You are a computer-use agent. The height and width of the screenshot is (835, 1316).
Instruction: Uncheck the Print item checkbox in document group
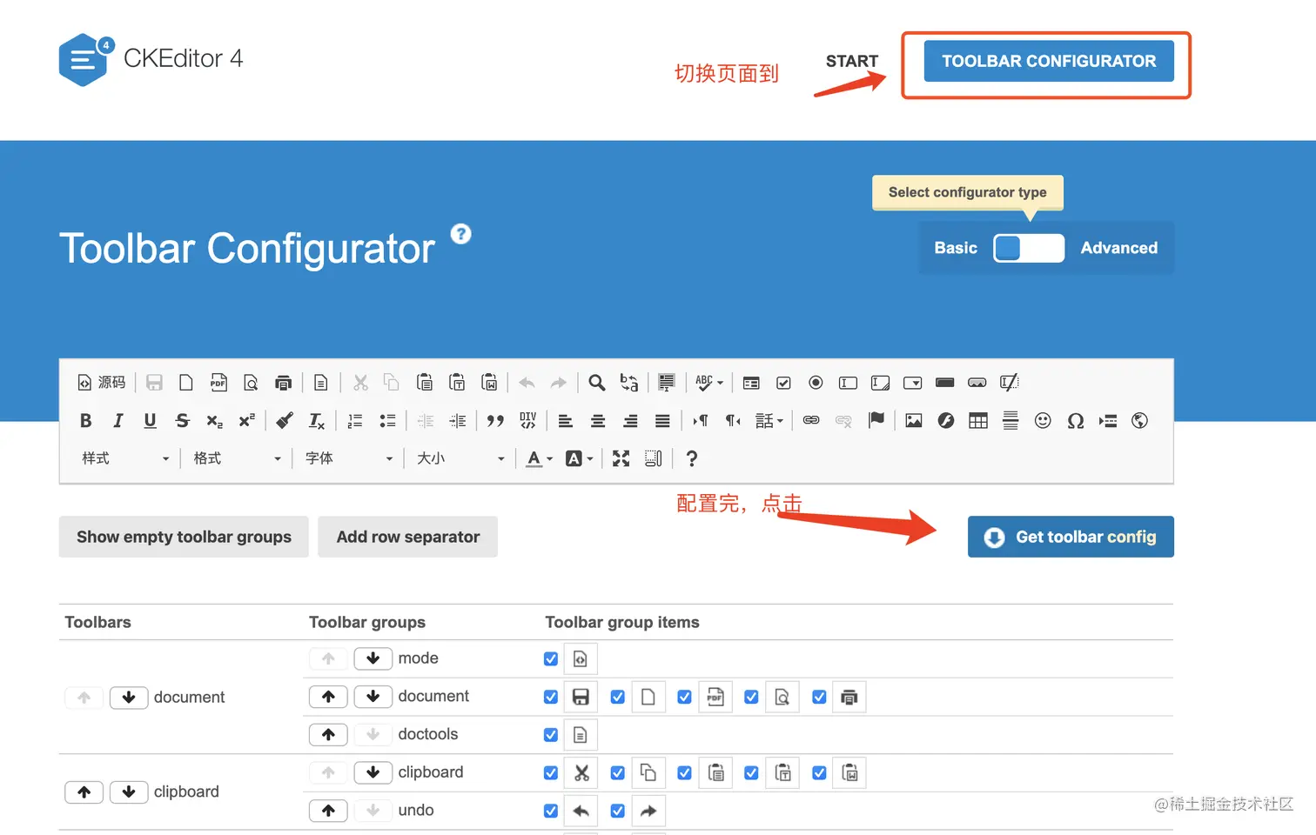(x=819, y=697)
